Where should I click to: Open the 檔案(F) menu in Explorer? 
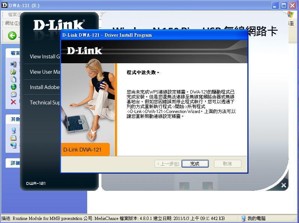point(14,15)
